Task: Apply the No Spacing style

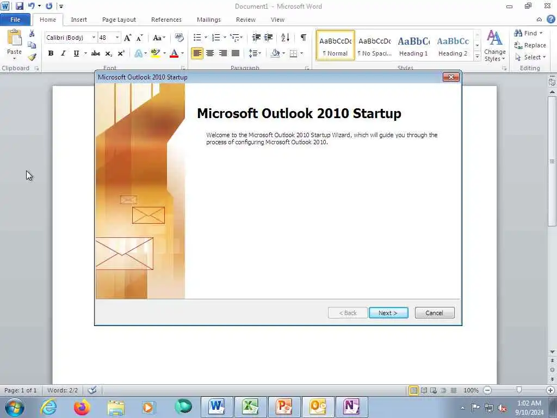Action: (374, 46)
